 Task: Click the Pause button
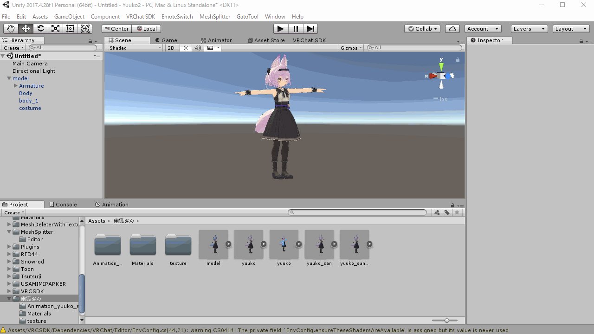[x=296, y=29]
